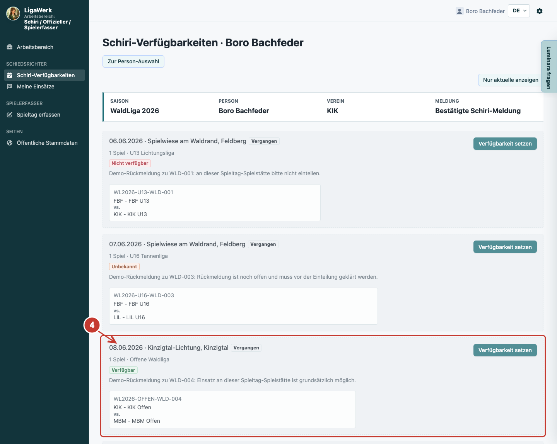The height and width of the screenshot is (444, 557).
Task: Click the team line KIK - KIK U13
Action: point(130,214)
